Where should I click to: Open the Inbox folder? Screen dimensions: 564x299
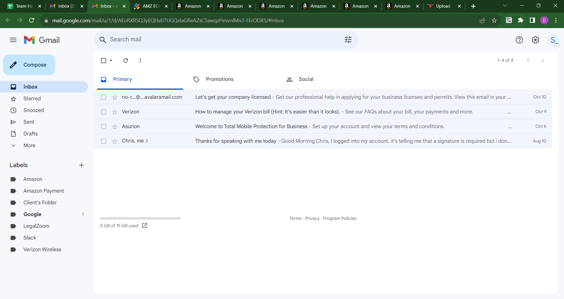[44, 87]
